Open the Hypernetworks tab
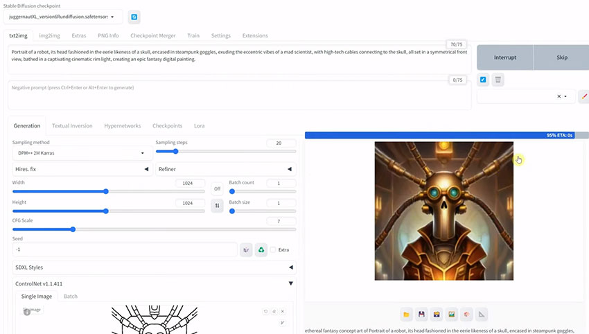 point(123,126)
